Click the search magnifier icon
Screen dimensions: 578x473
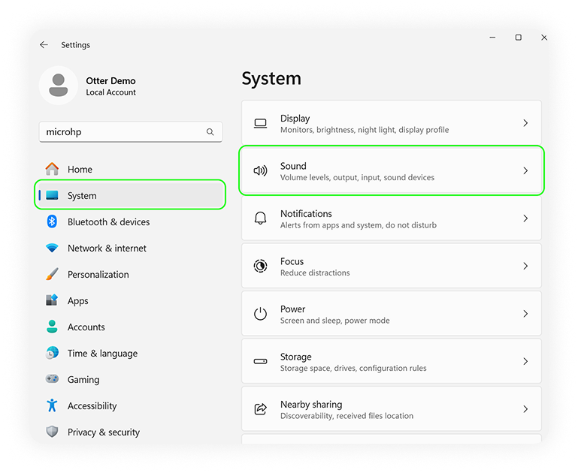pyautogui.click(x=210, y=132)
